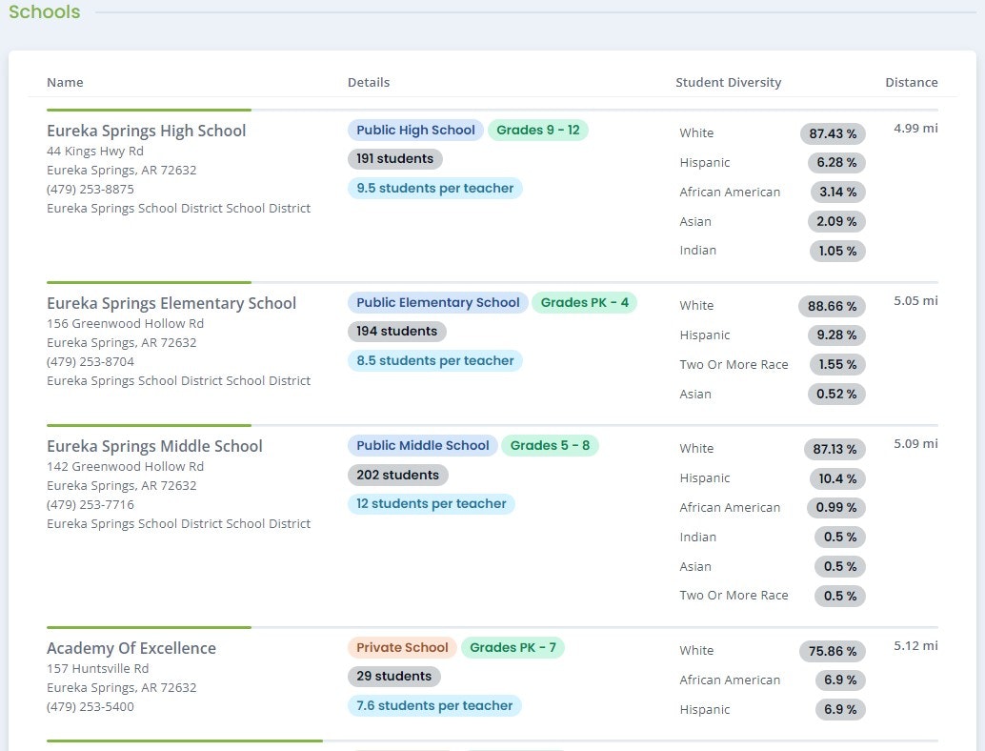
Task: Click the Name column header
Action: (65, 82)
